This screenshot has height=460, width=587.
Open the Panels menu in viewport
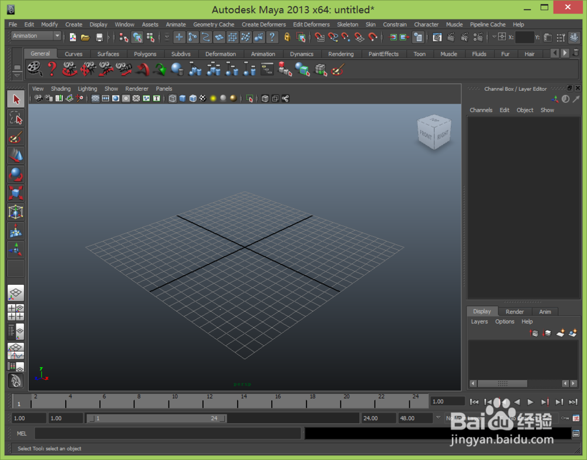pyautogui.click(x=164, y=89)
